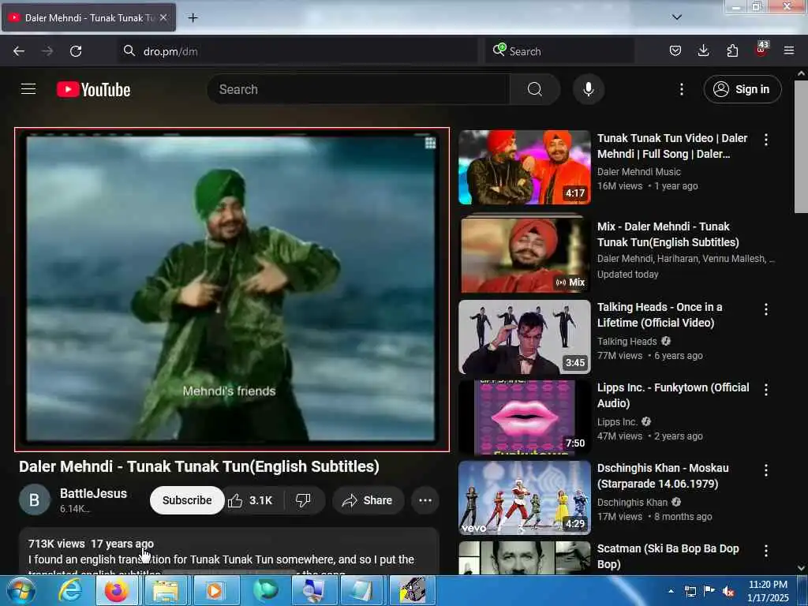The width and height of the screenshot is (808, 606).
Task: Open Mix - Daler Mehndi playlist title
Action: (x=668, y=234)
